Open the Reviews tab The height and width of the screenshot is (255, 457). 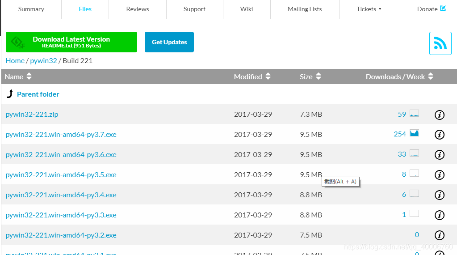pyautogui.click(x=138, y=9)
